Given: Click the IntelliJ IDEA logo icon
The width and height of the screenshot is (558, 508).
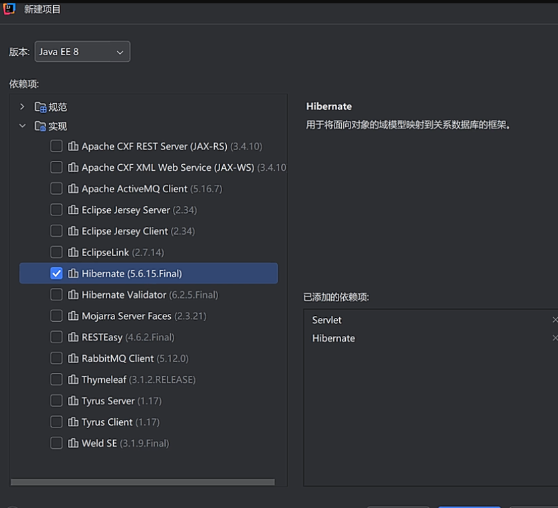Looking at the screenshot, I should pyautogui.click(x=9, y=9).
